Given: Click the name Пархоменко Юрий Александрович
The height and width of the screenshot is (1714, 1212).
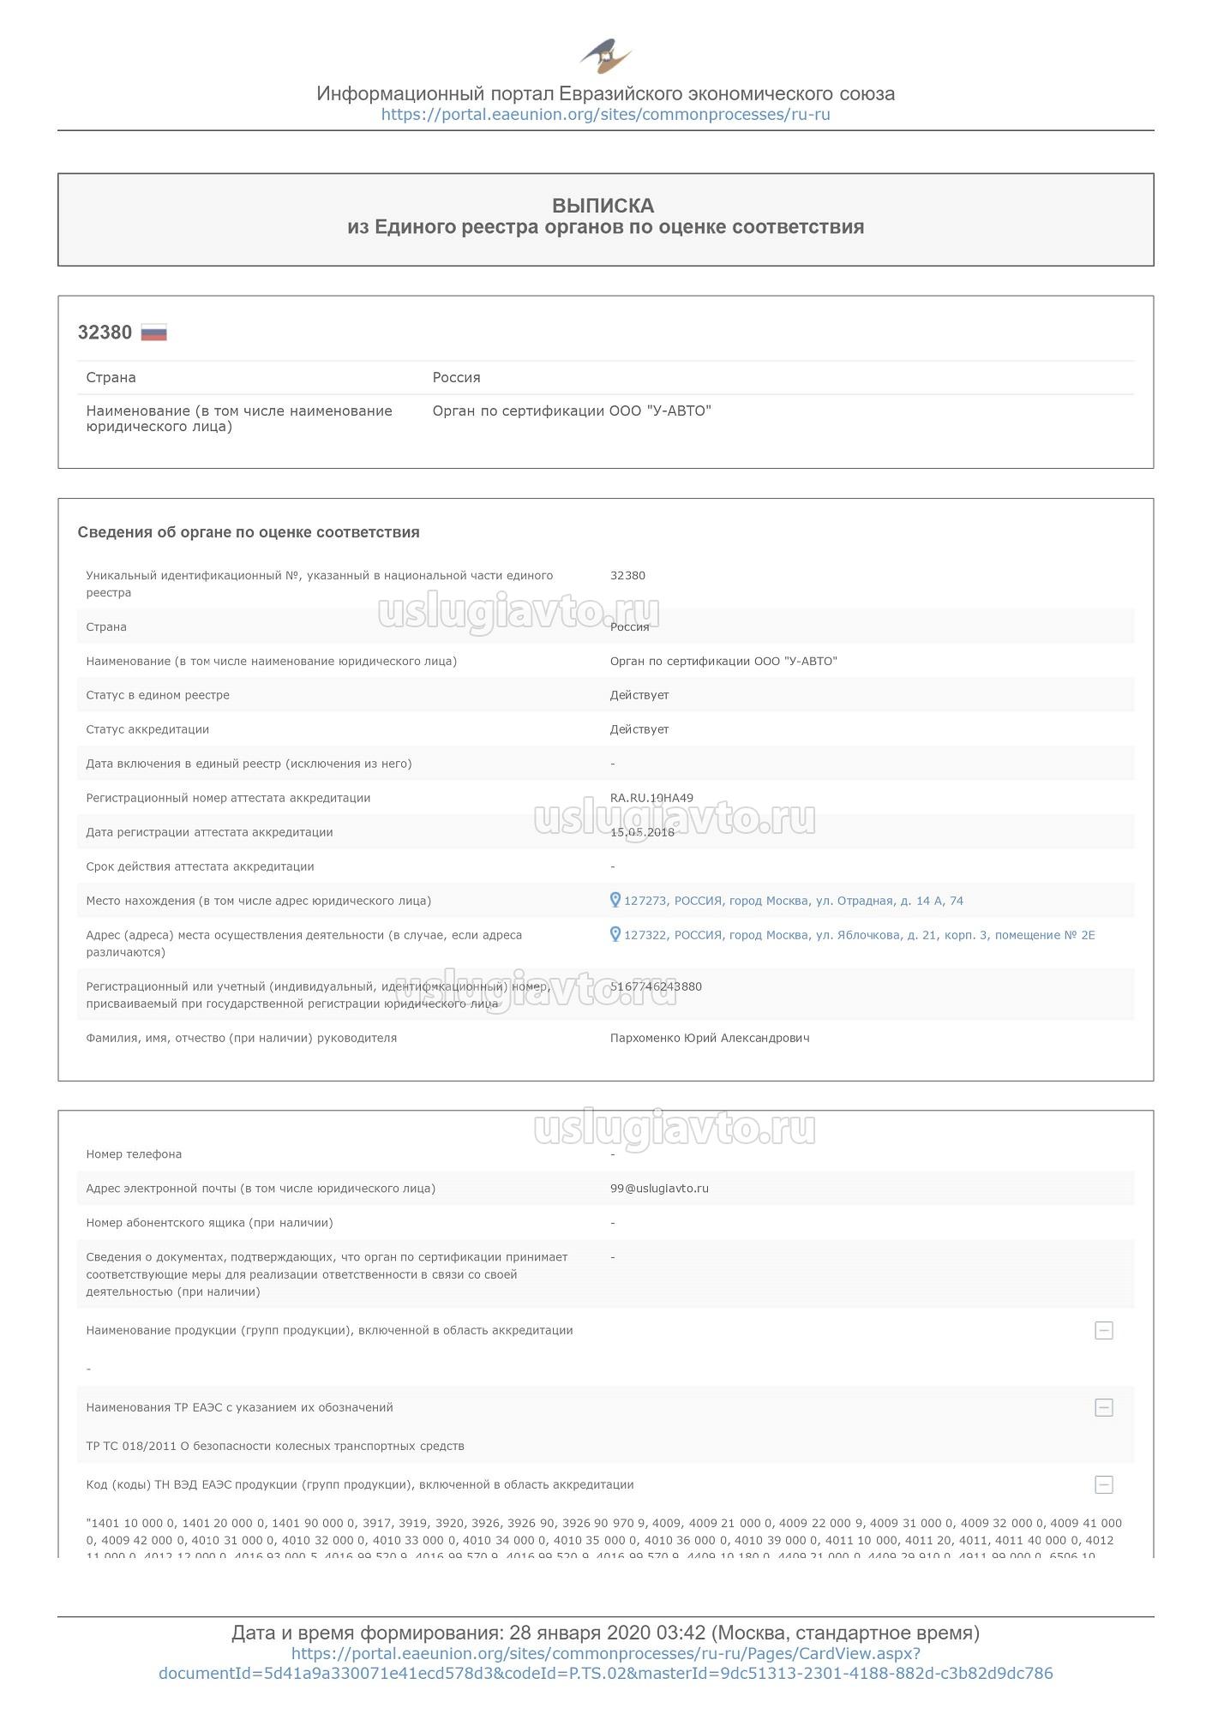Looking at the screenshot, I should [710, 1038].
